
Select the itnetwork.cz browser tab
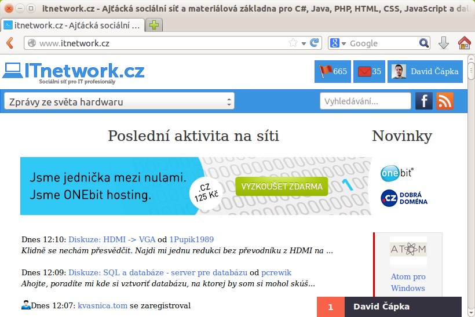(x=73, y=25)
